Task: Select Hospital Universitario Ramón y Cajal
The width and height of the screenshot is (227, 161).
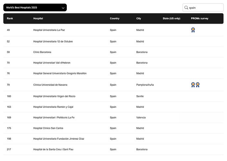Action: click(x=53, y=107)
